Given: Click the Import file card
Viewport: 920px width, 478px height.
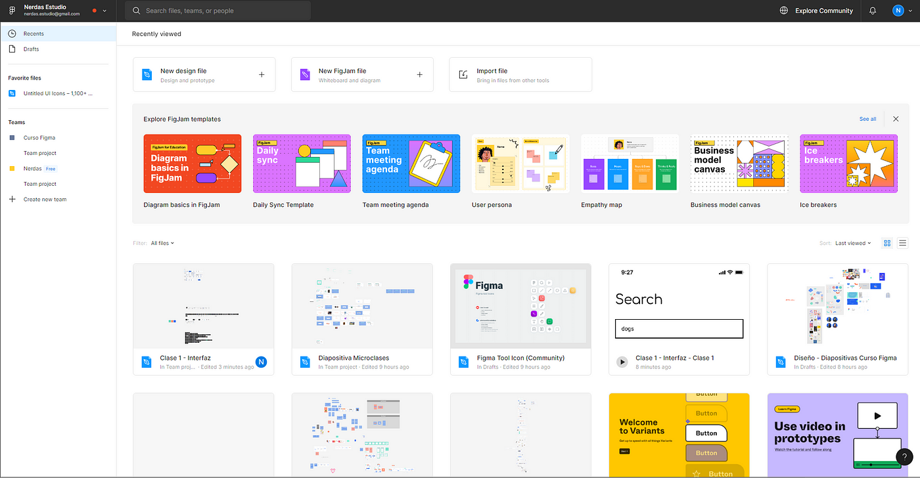Looking at the screenshot, I should coord(520,75).
